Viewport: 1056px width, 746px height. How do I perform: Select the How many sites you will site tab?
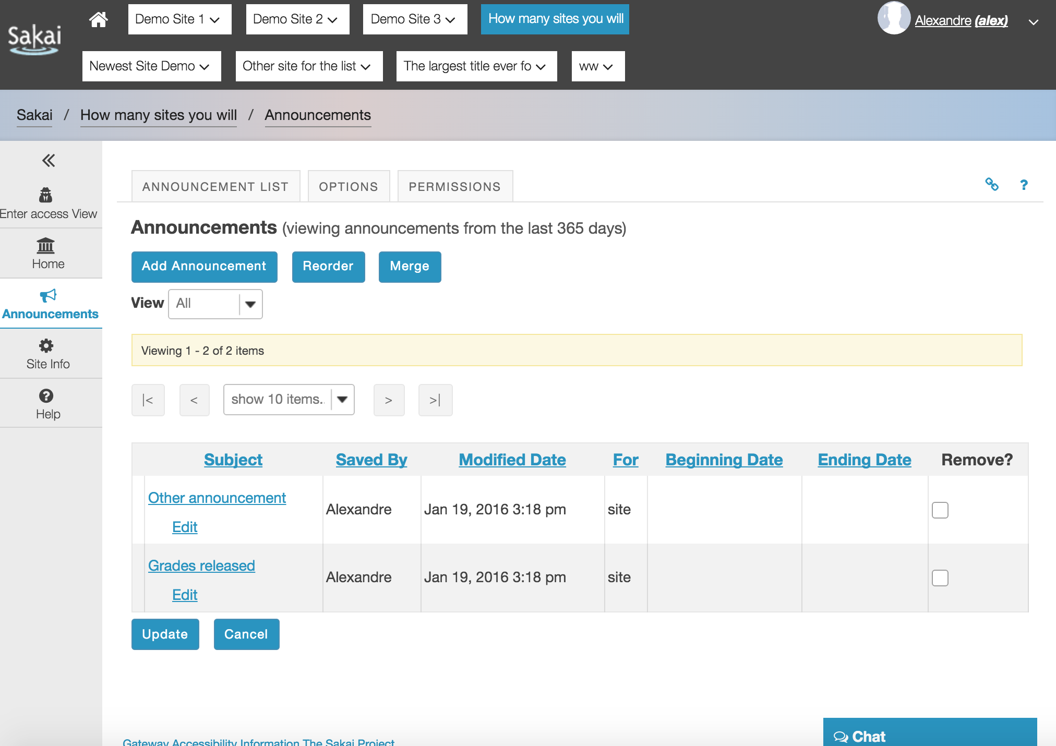pyautogui.click(x=555, y=19)
